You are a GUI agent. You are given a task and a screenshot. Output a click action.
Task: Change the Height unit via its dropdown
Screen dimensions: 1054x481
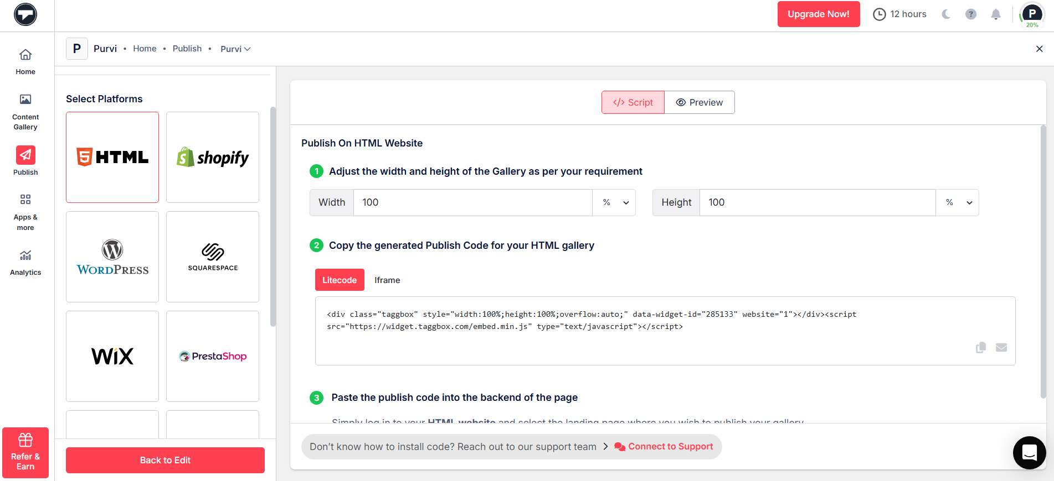[958, 202]
